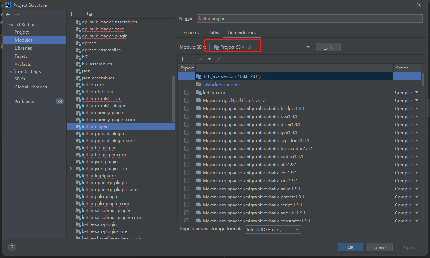Click the Apply button
Viewport: 430px width, 258px height.
pyautogui.click(x=409, y=247)
